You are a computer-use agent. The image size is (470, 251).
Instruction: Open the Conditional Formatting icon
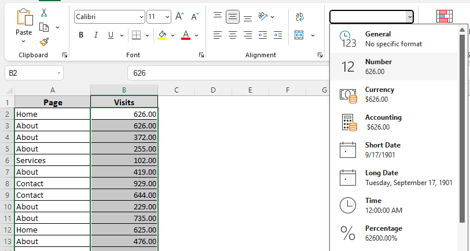coord(444,16)
